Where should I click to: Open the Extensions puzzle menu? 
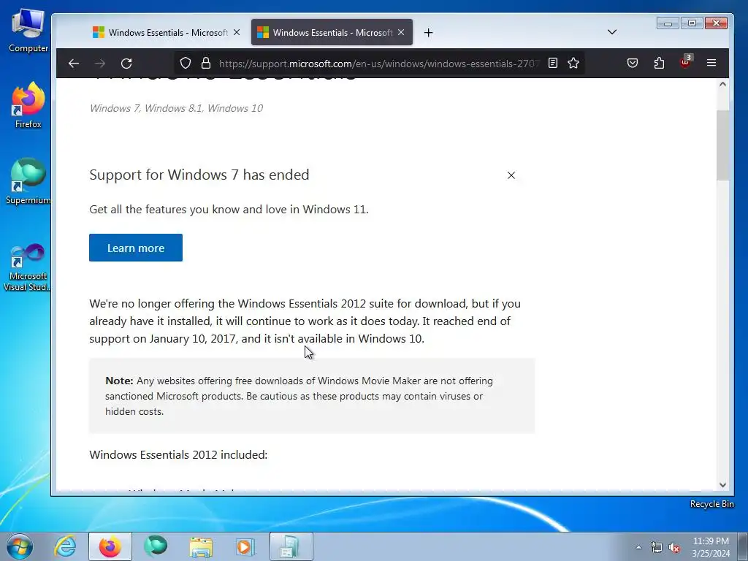659,63
